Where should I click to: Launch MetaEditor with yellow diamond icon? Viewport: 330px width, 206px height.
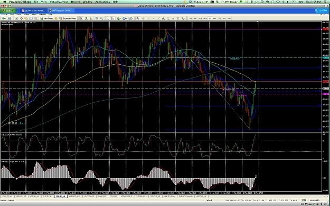point(56,18)
